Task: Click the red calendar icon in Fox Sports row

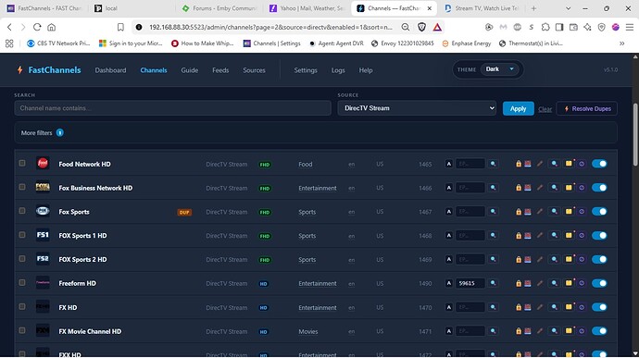Action: click(528, 212)
